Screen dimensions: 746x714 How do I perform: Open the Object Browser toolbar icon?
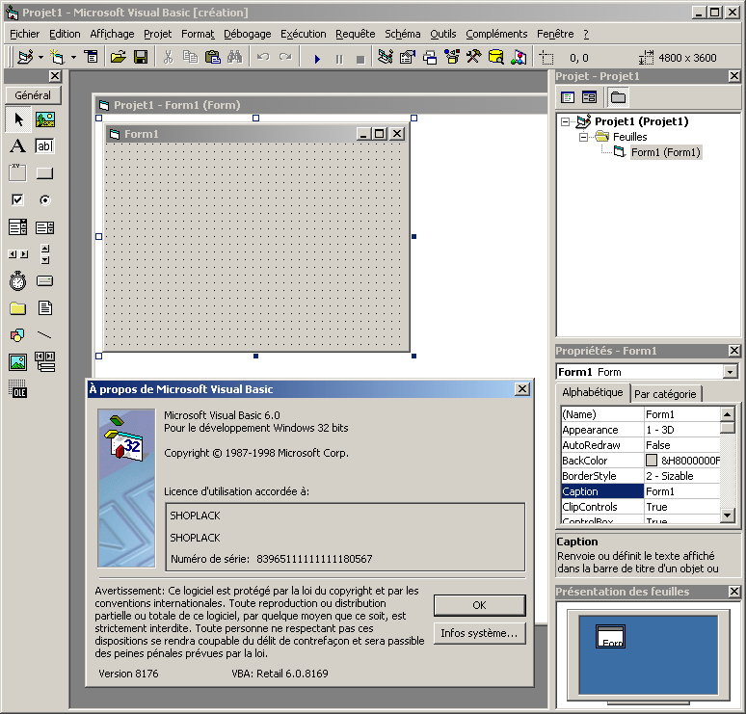pyautogui.click(x=452, y=58)
